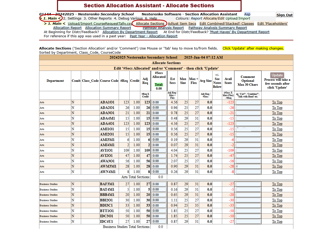The width and height of the screenshot is (327, 229).
Task: Open Edit 'Placeholders' link
Action: (272, 23)
